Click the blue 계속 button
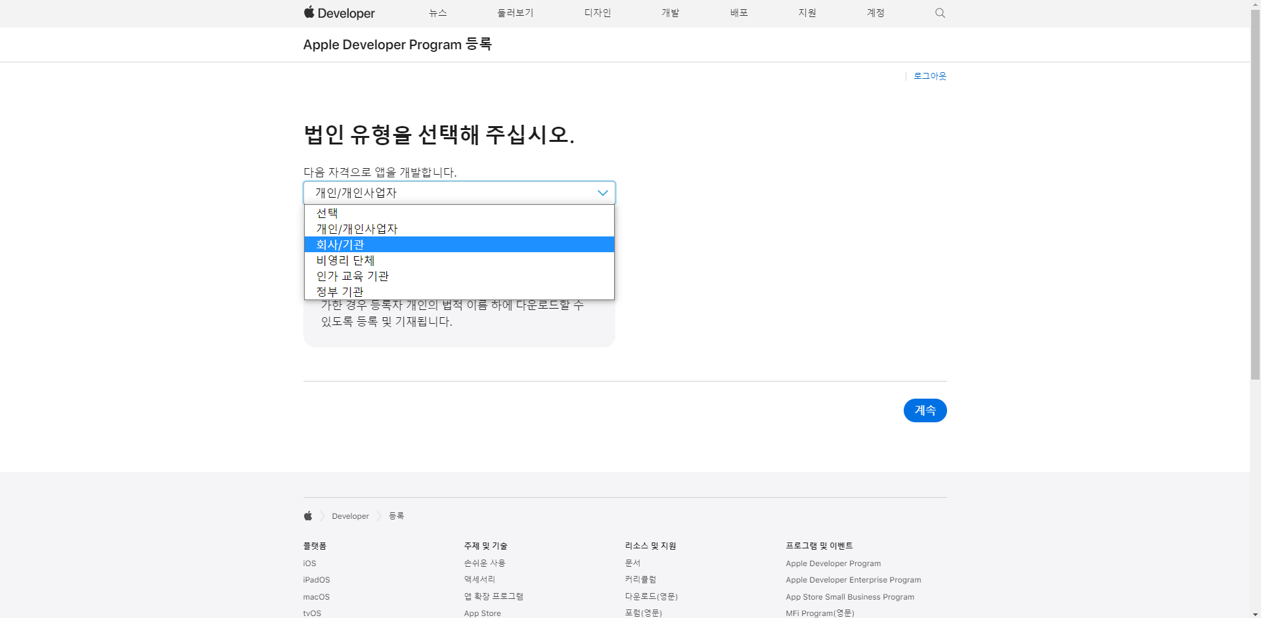 click(925, 410)
